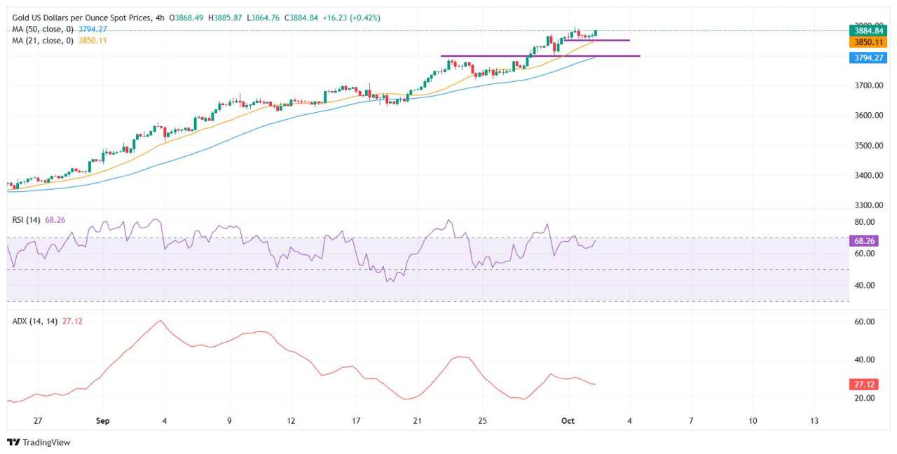Click the Sep label on the time axis
Screen dimensions: 897x454
(102, 421)
